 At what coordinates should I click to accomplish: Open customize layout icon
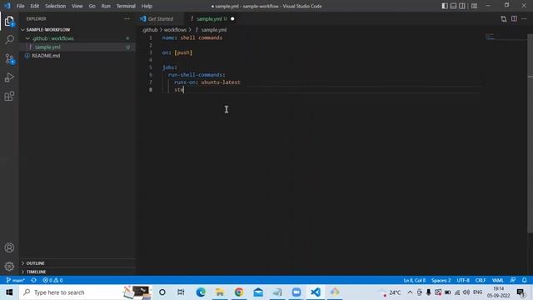474,6
